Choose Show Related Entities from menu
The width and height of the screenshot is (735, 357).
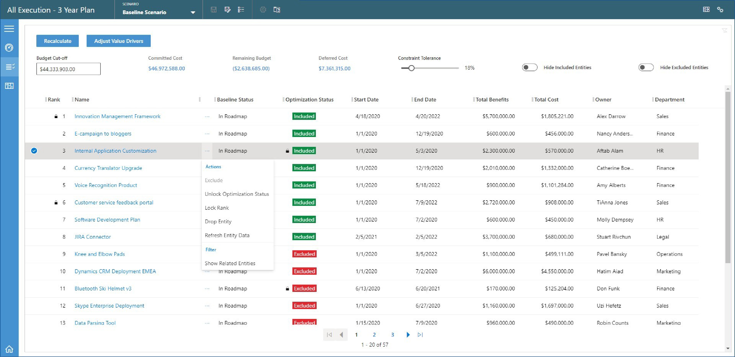230,263
